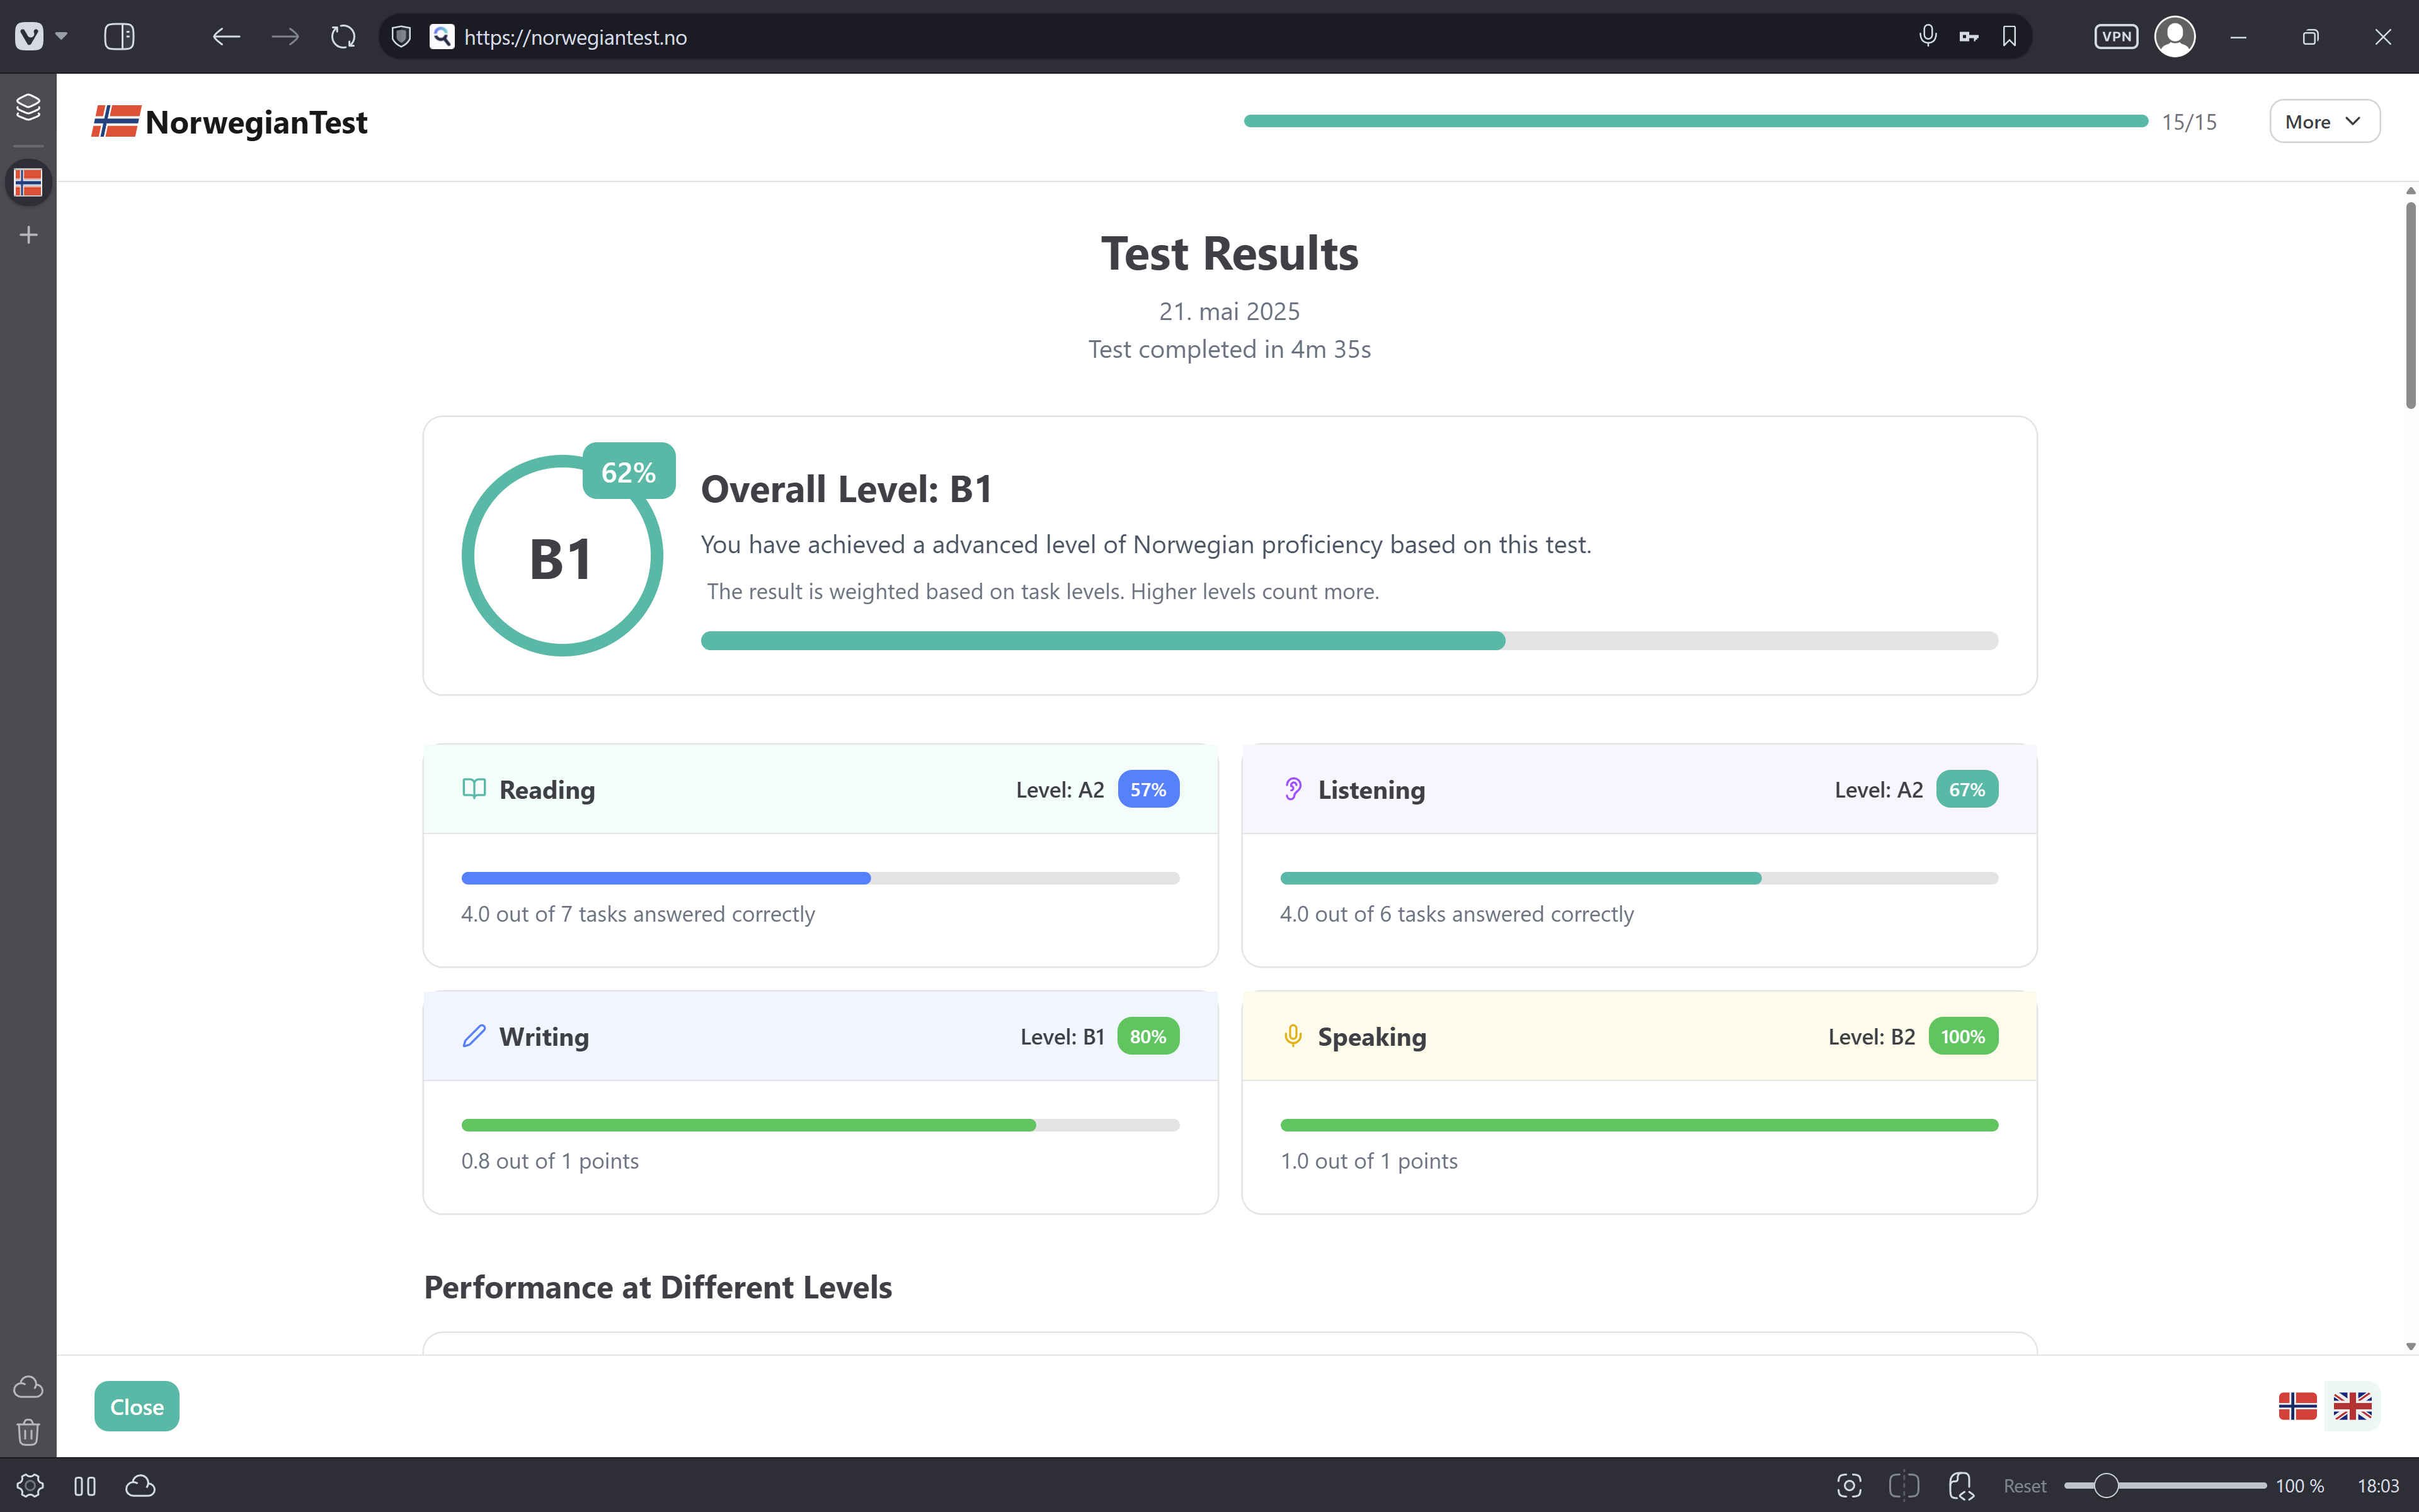Click the address bar URL field
The height and width of the screenshot is (1512, 2419).
point(1099,37)
